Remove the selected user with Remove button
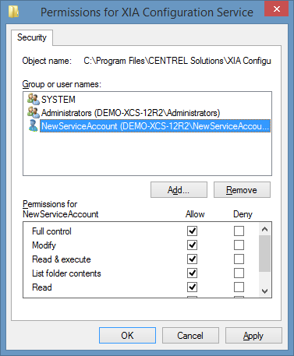Image resolution: width=294 pixels, height=356 pixels. [x=242, y=190]
